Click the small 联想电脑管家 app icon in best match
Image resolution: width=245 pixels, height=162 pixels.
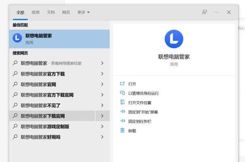click(17, 38)
